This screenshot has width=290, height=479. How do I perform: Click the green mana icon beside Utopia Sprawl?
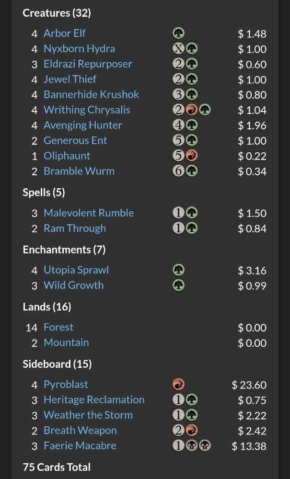click(178, 270)
